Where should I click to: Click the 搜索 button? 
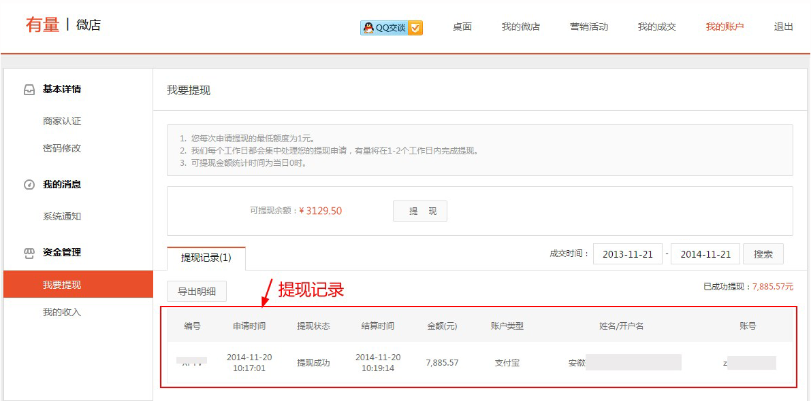[x=763, y=254]
